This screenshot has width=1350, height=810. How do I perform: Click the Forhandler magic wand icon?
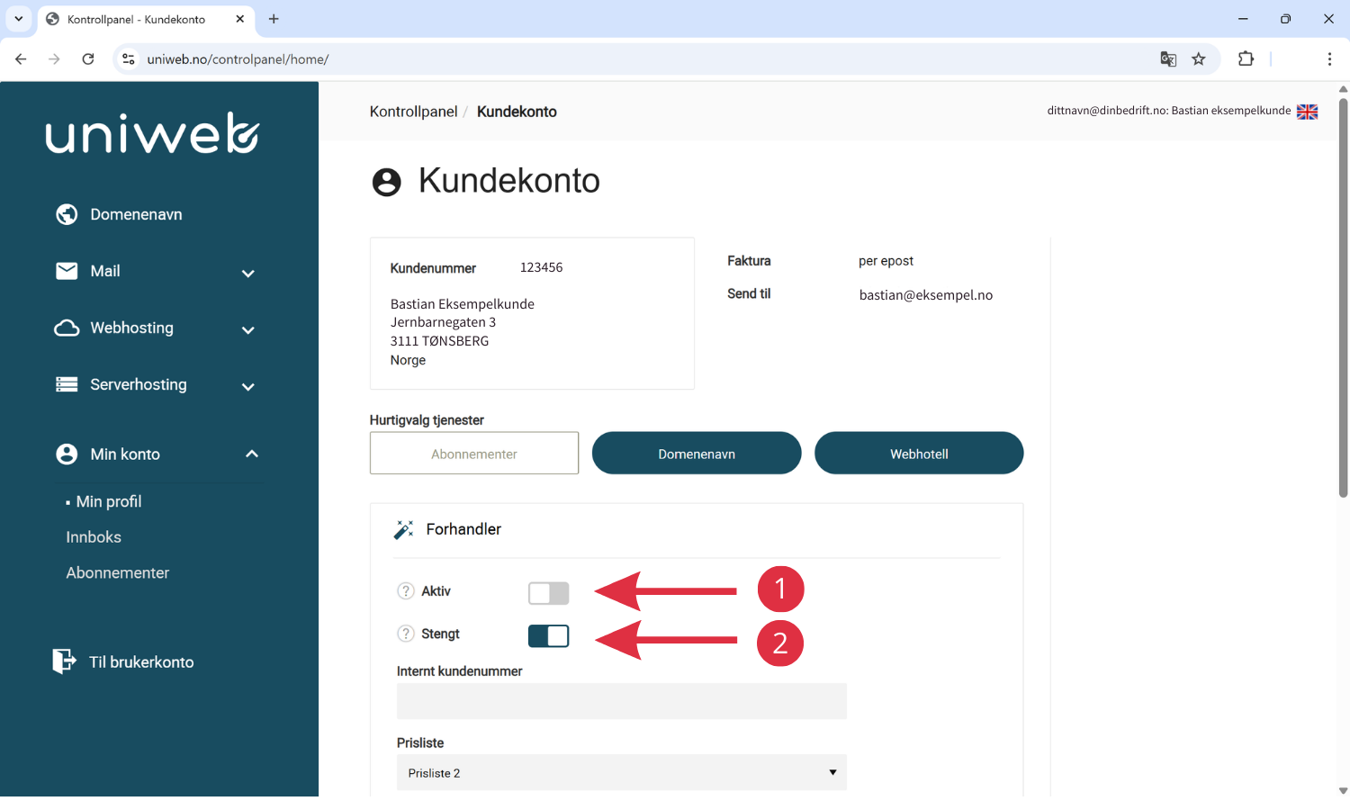[404, 529]
